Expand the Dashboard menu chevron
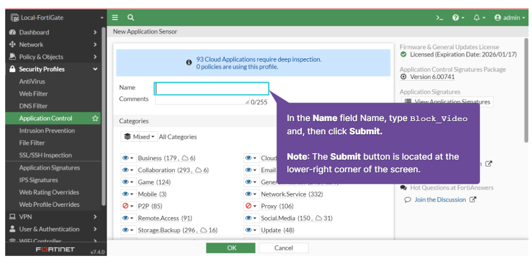The width and height of the screenshot is (532, 276). [95, 32]
